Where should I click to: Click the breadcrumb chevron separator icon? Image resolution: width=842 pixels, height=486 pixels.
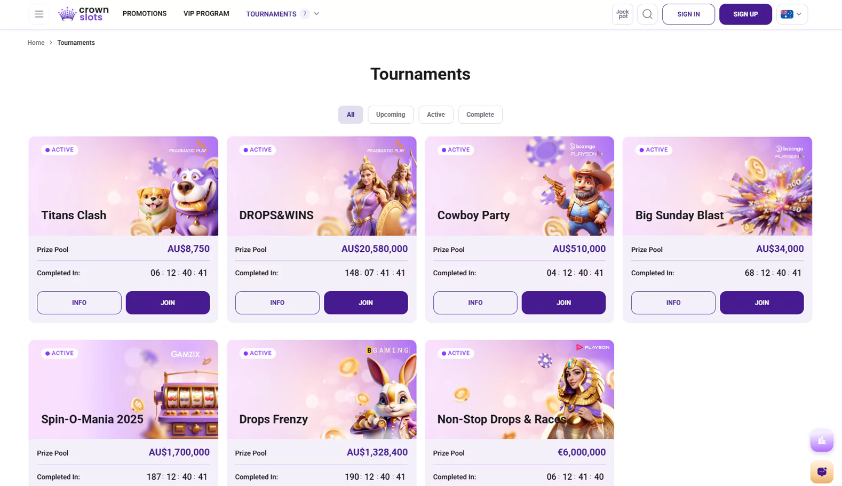click(x=51, y=43)
